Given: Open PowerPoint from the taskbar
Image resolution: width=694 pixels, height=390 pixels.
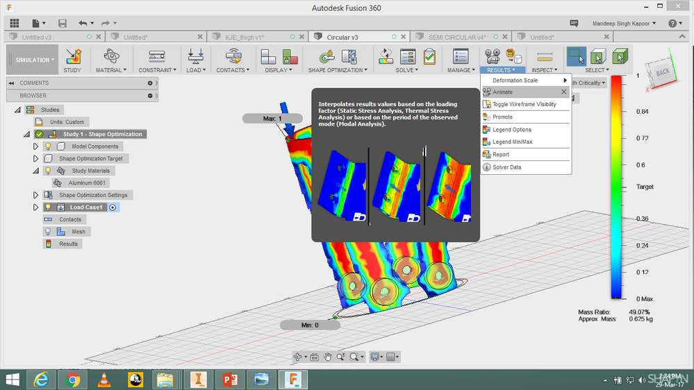Looking at the screenshot, I should (230, 380).
